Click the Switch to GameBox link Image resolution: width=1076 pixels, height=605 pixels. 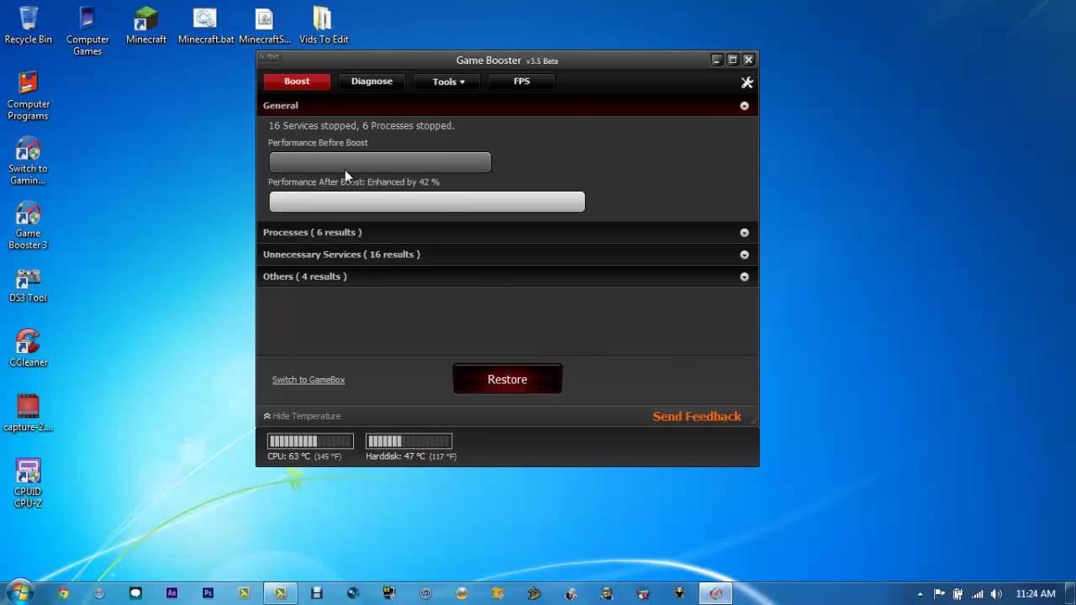point(309,380)
